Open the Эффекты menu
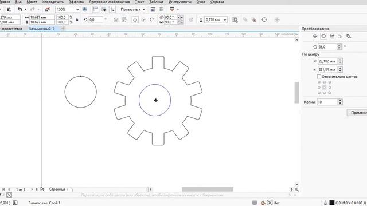This screenshot has width=367, height=206. (76, 2)
